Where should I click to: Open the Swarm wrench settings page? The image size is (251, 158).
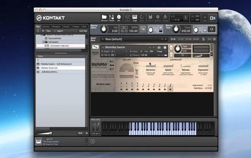(112, 65)
